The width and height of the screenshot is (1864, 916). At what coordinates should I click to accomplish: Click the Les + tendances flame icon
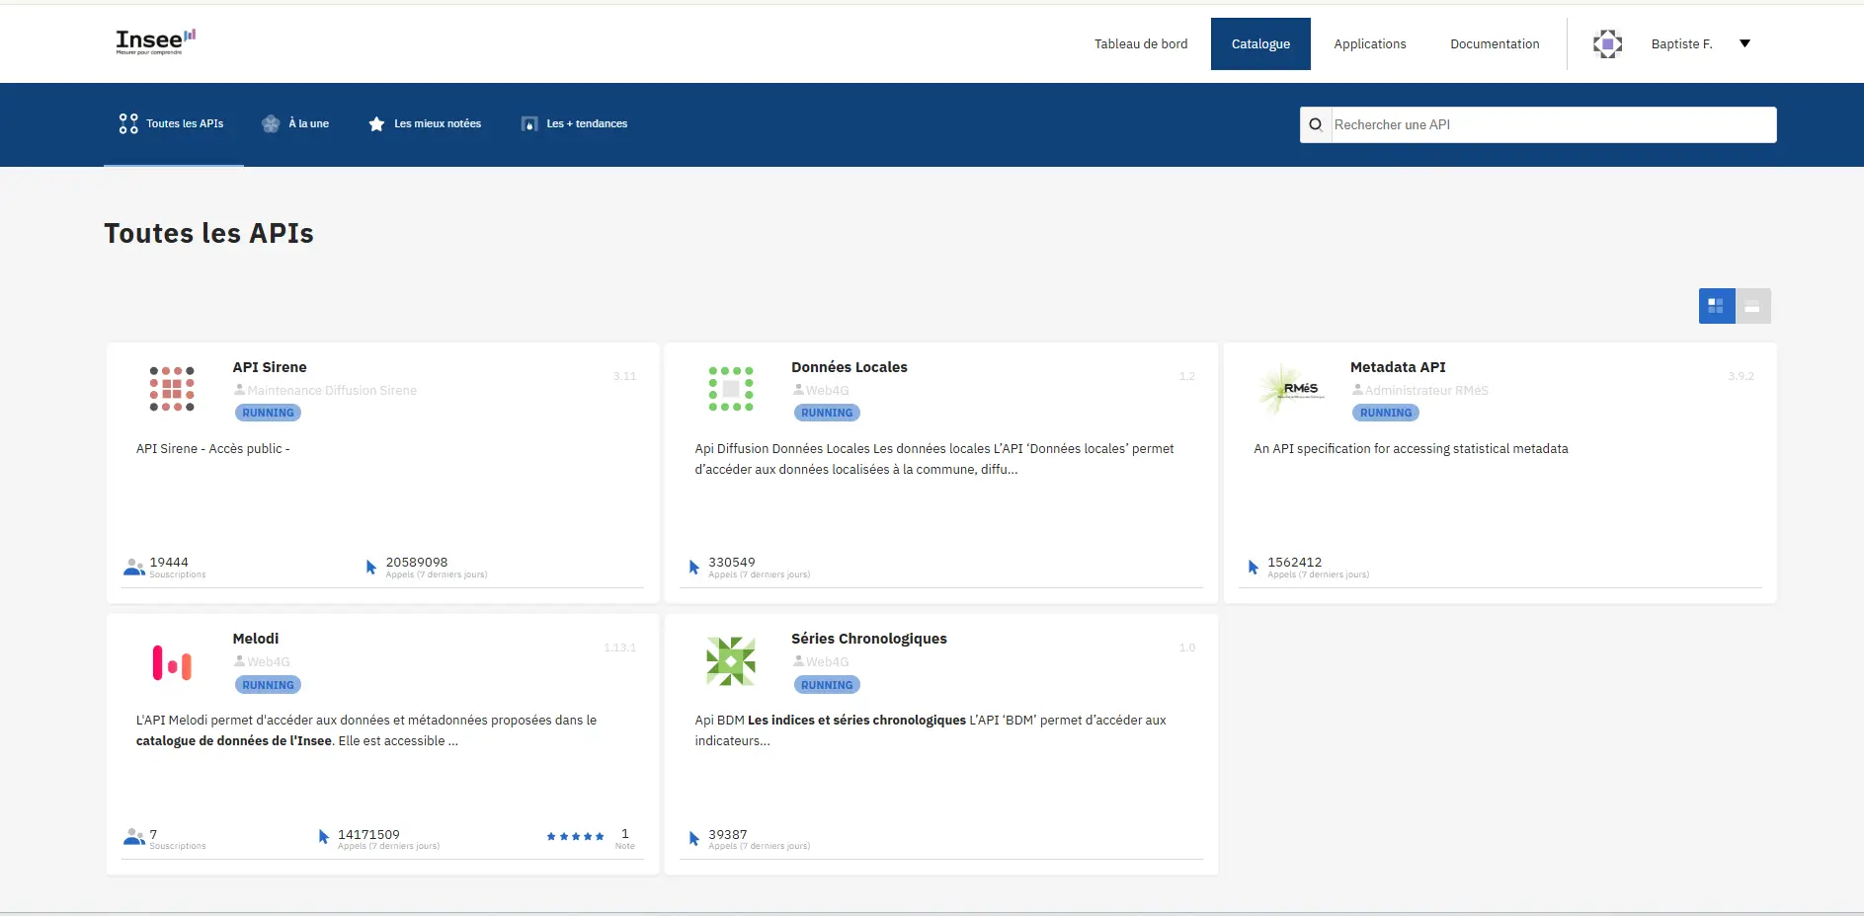pos(529,124)
